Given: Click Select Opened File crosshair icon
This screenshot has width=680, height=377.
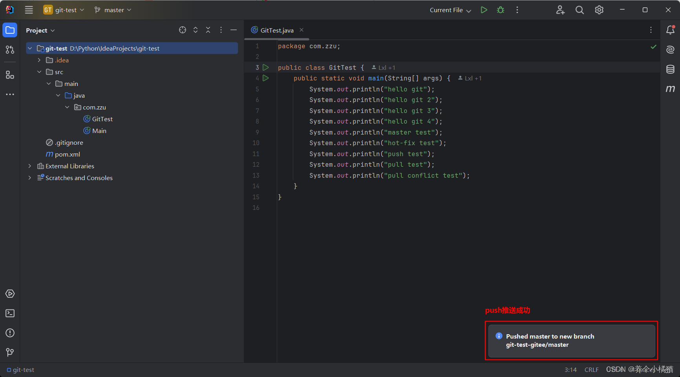Looking at the screenshot, I should 183,30.
